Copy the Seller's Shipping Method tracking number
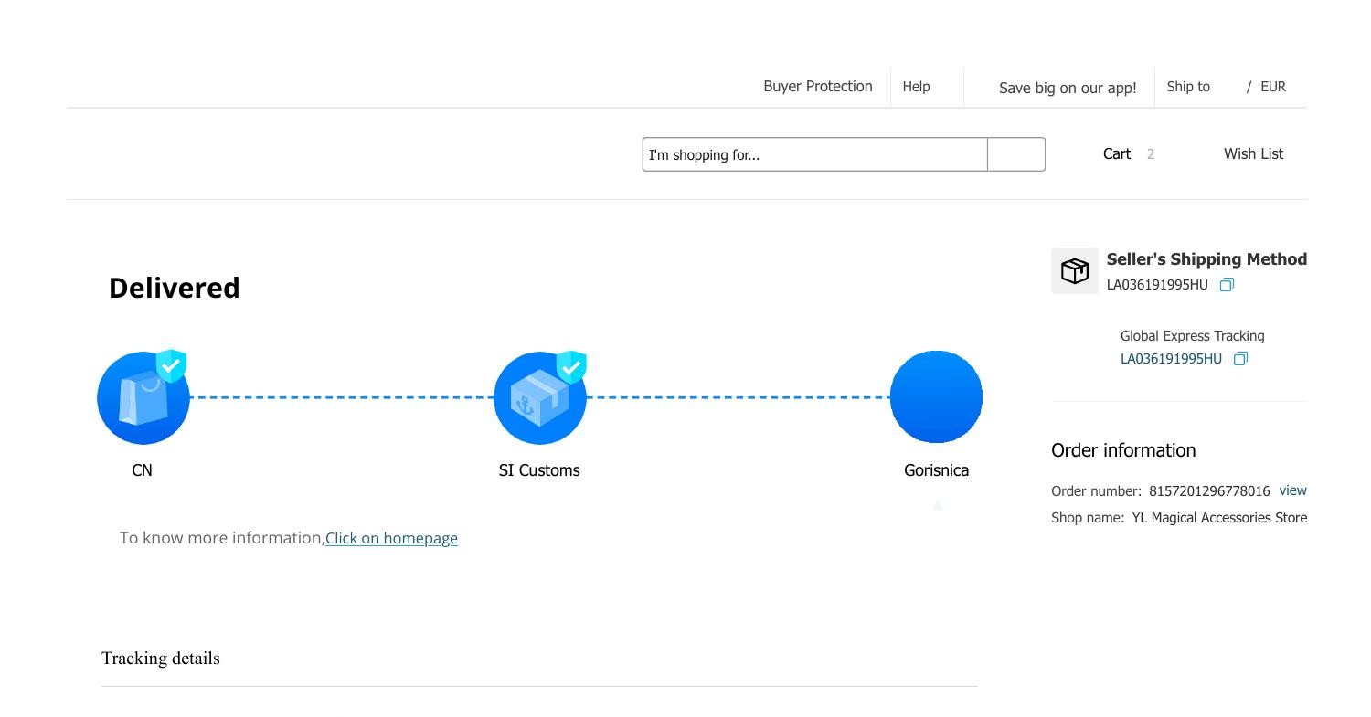The image size is (1371, 717). (1227, 285)
